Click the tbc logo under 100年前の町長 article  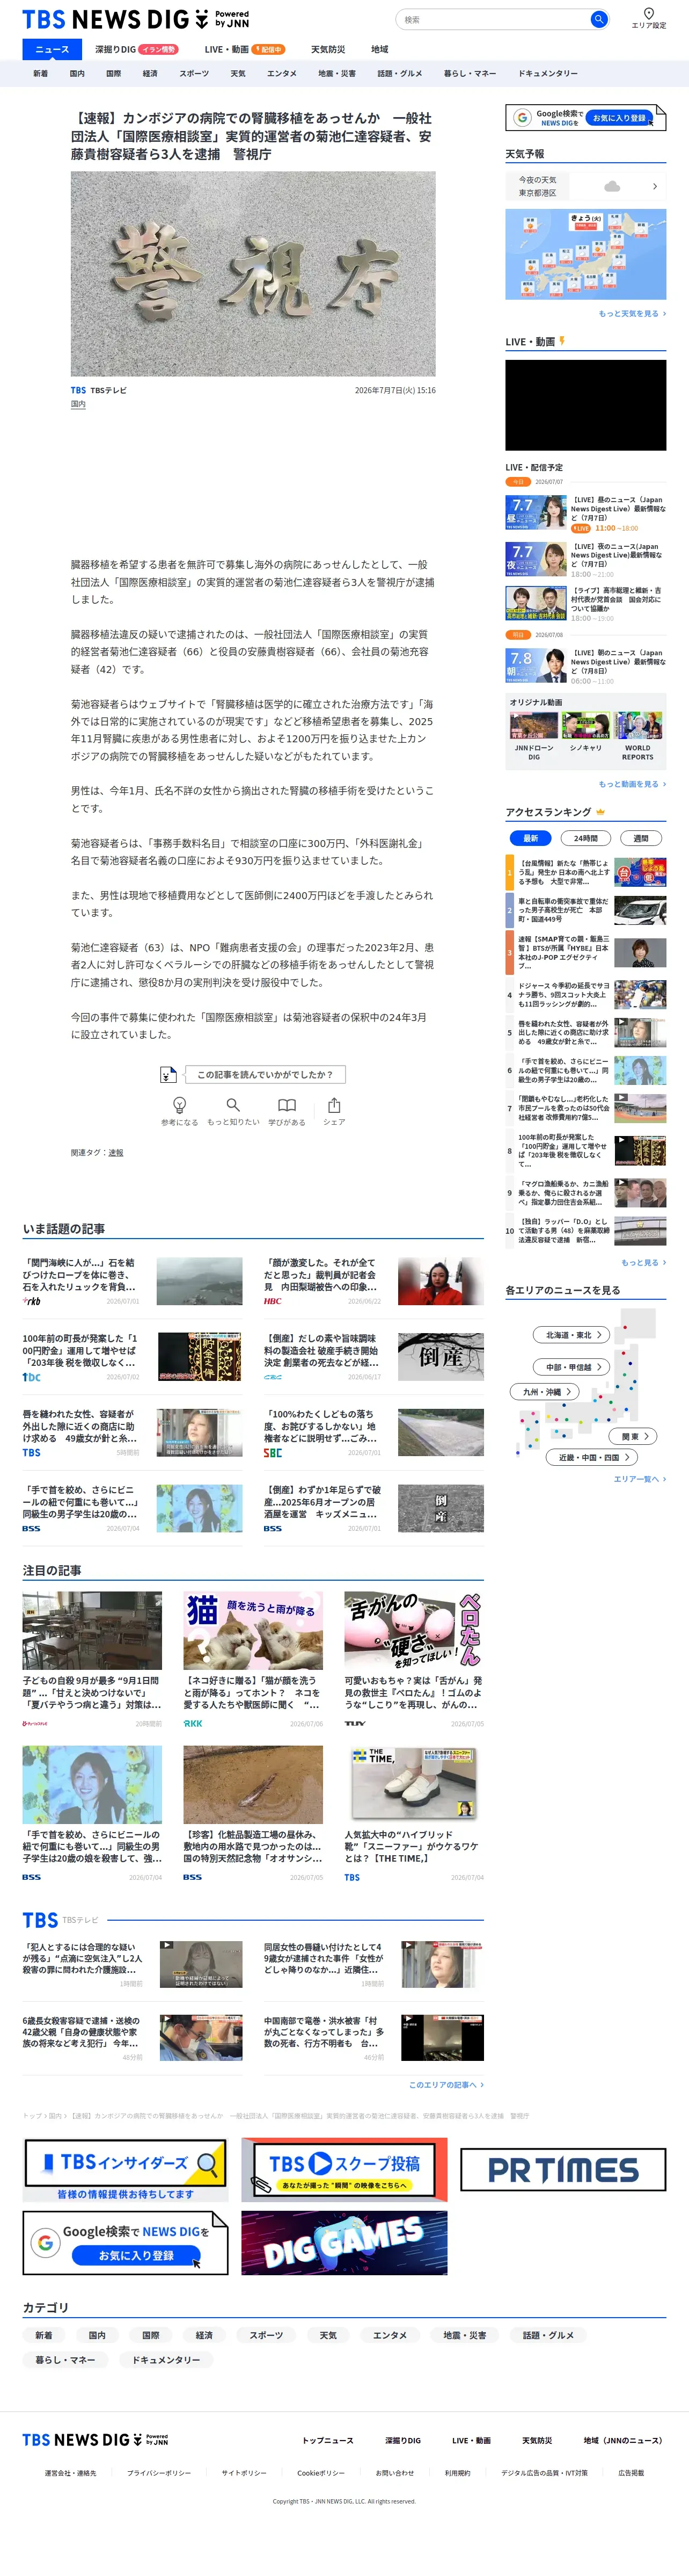click(x=32, y=1377)
